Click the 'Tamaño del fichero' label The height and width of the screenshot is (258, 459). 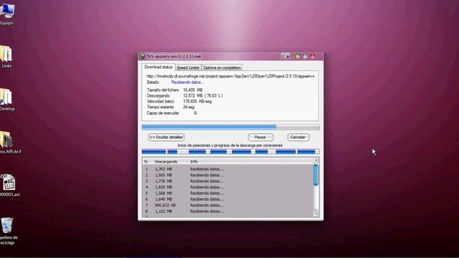point(163,90)
